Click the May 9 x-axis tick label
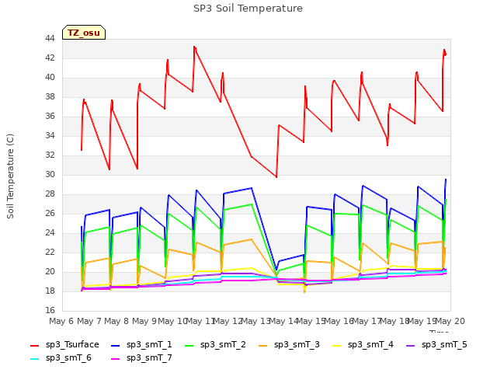Image resolution: width=497 pixels, height=373 pixels. pos(144,321)
